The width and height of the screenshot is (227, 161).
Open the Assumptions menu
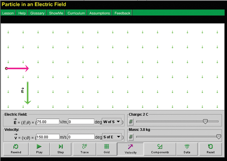(x=99, y=13)
